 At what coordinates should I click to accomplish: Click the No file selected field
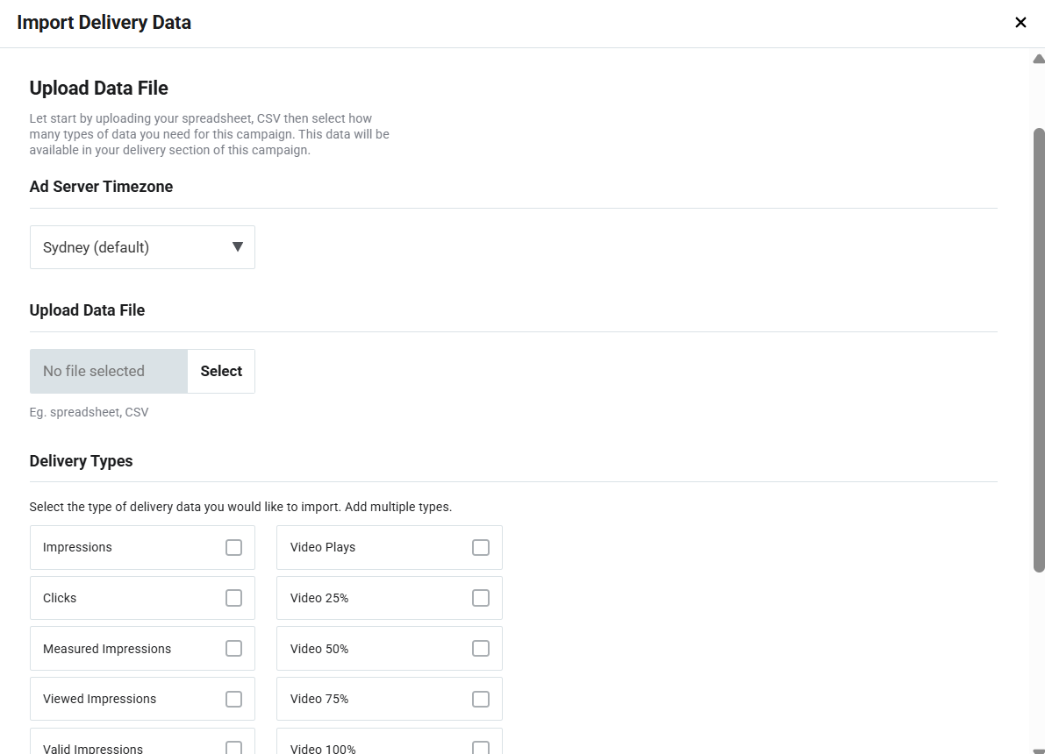click(109, 371)
